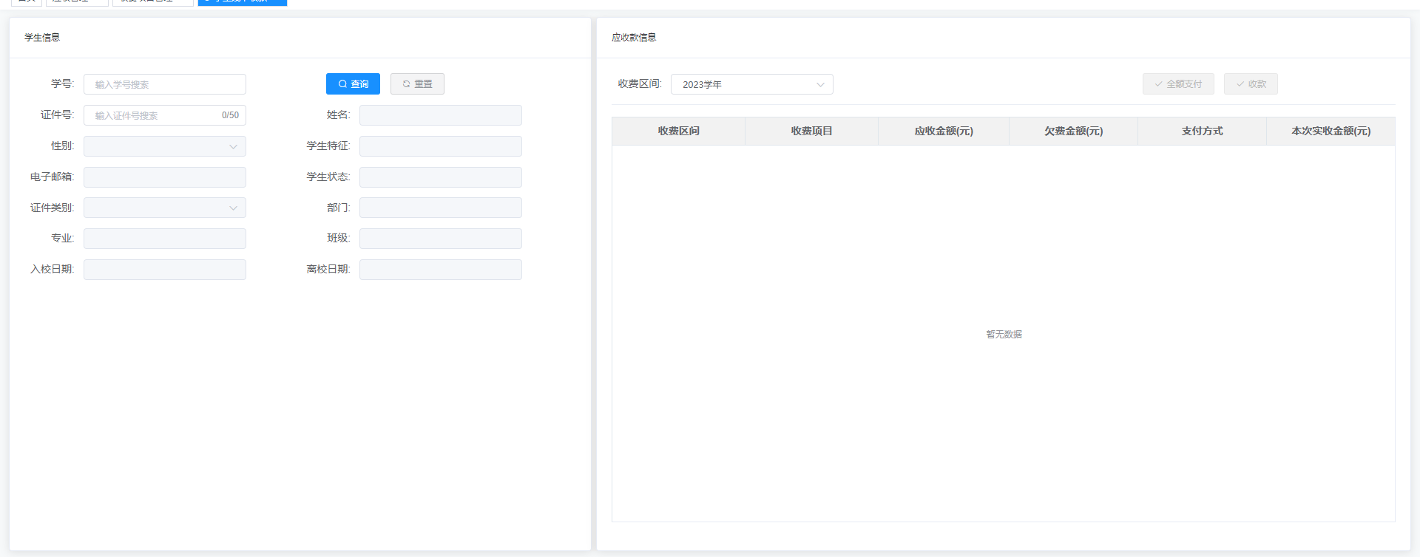This screenshot has height=557, width=1420.
Task: Click the 收款 button
Action: [1251, 84]
